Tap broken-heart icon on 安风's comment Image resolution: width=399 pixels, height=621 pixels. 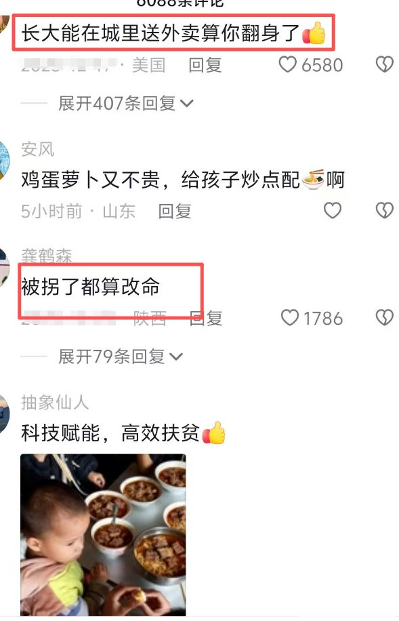pos(384,210)
